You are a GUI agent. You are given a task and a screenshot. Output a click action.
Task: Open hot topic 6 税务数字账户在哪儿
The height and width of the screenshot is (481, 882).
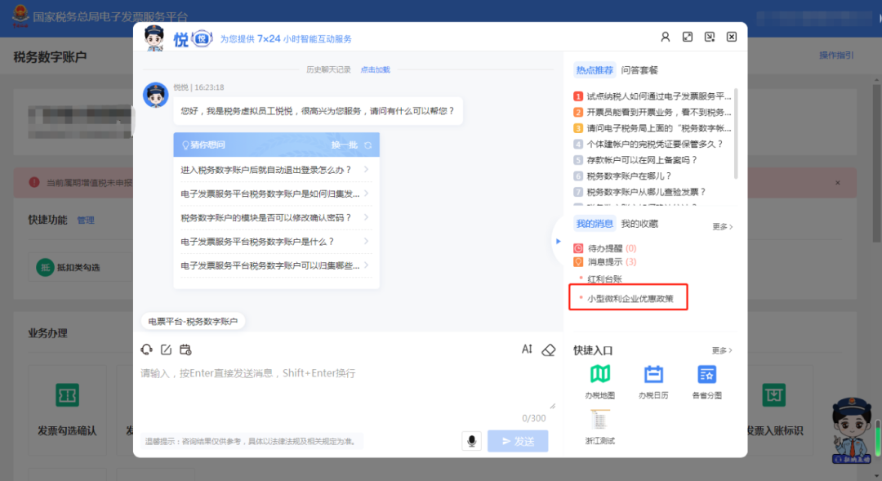point(622,176)
